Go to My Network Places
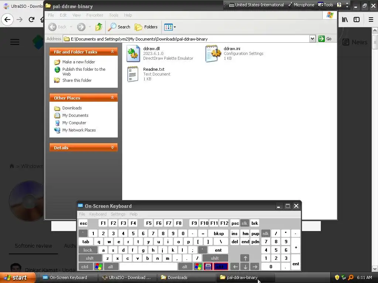The width and height of the screenshot is (378, 283). point(79,130)
